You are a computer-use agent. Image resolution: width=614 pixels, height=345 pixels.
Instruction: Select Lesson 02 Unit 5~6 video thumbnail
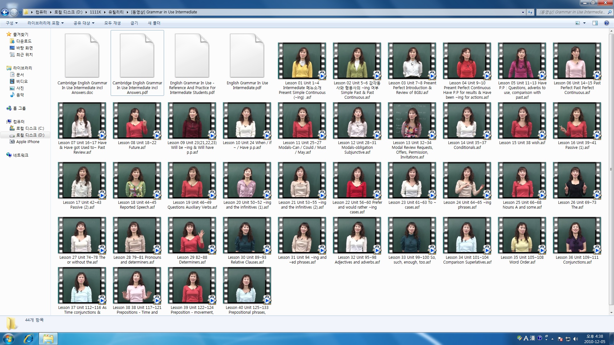[x=357, y=61]
